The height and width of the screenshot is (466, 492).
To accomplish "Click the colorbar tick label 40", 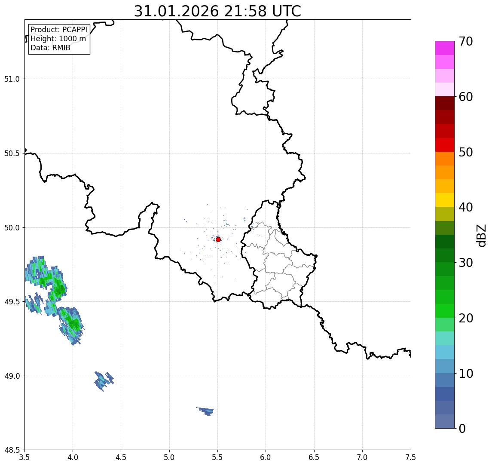I will (466, 207).
